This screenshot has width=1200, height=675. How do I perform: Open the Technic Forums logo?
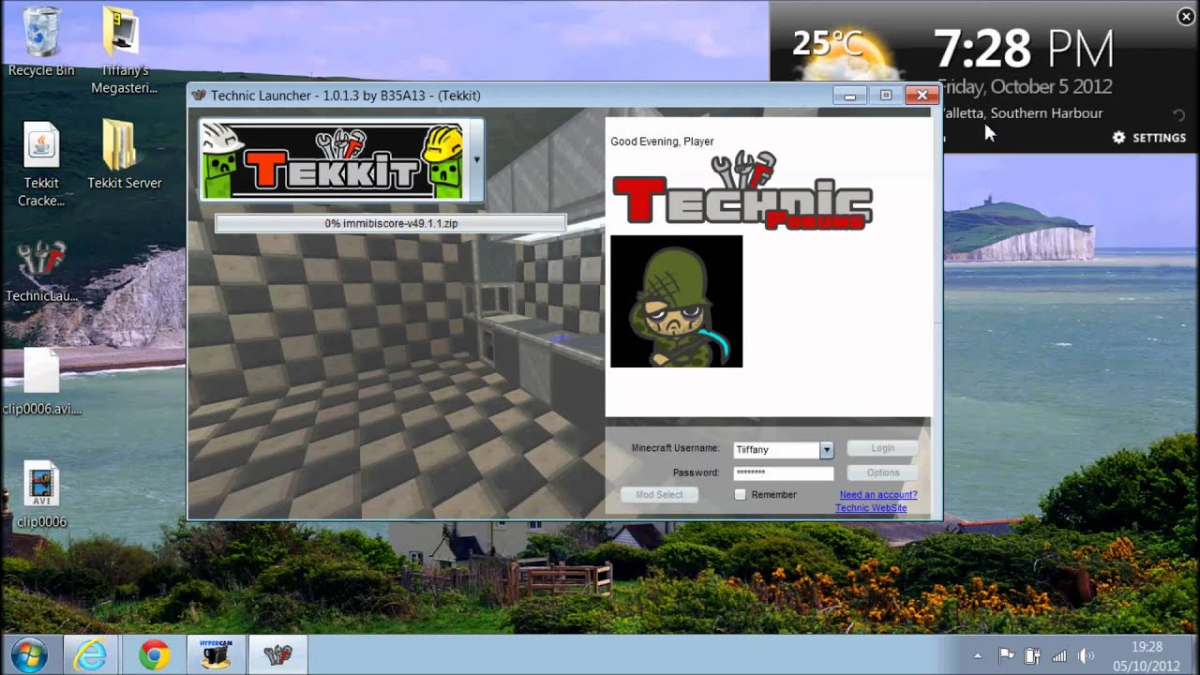742,190
